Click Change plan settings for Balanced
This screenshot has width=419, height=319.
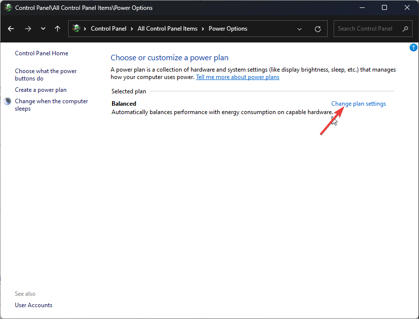[359, 104]
